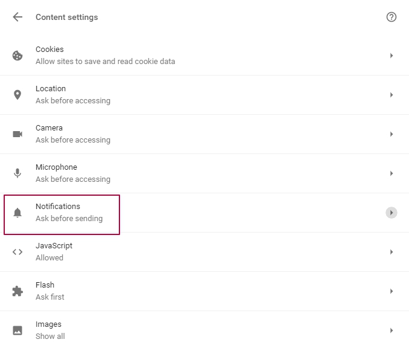409x348 pixels.
Task: Open help with the question mark icon
Action: click(392, 17)
